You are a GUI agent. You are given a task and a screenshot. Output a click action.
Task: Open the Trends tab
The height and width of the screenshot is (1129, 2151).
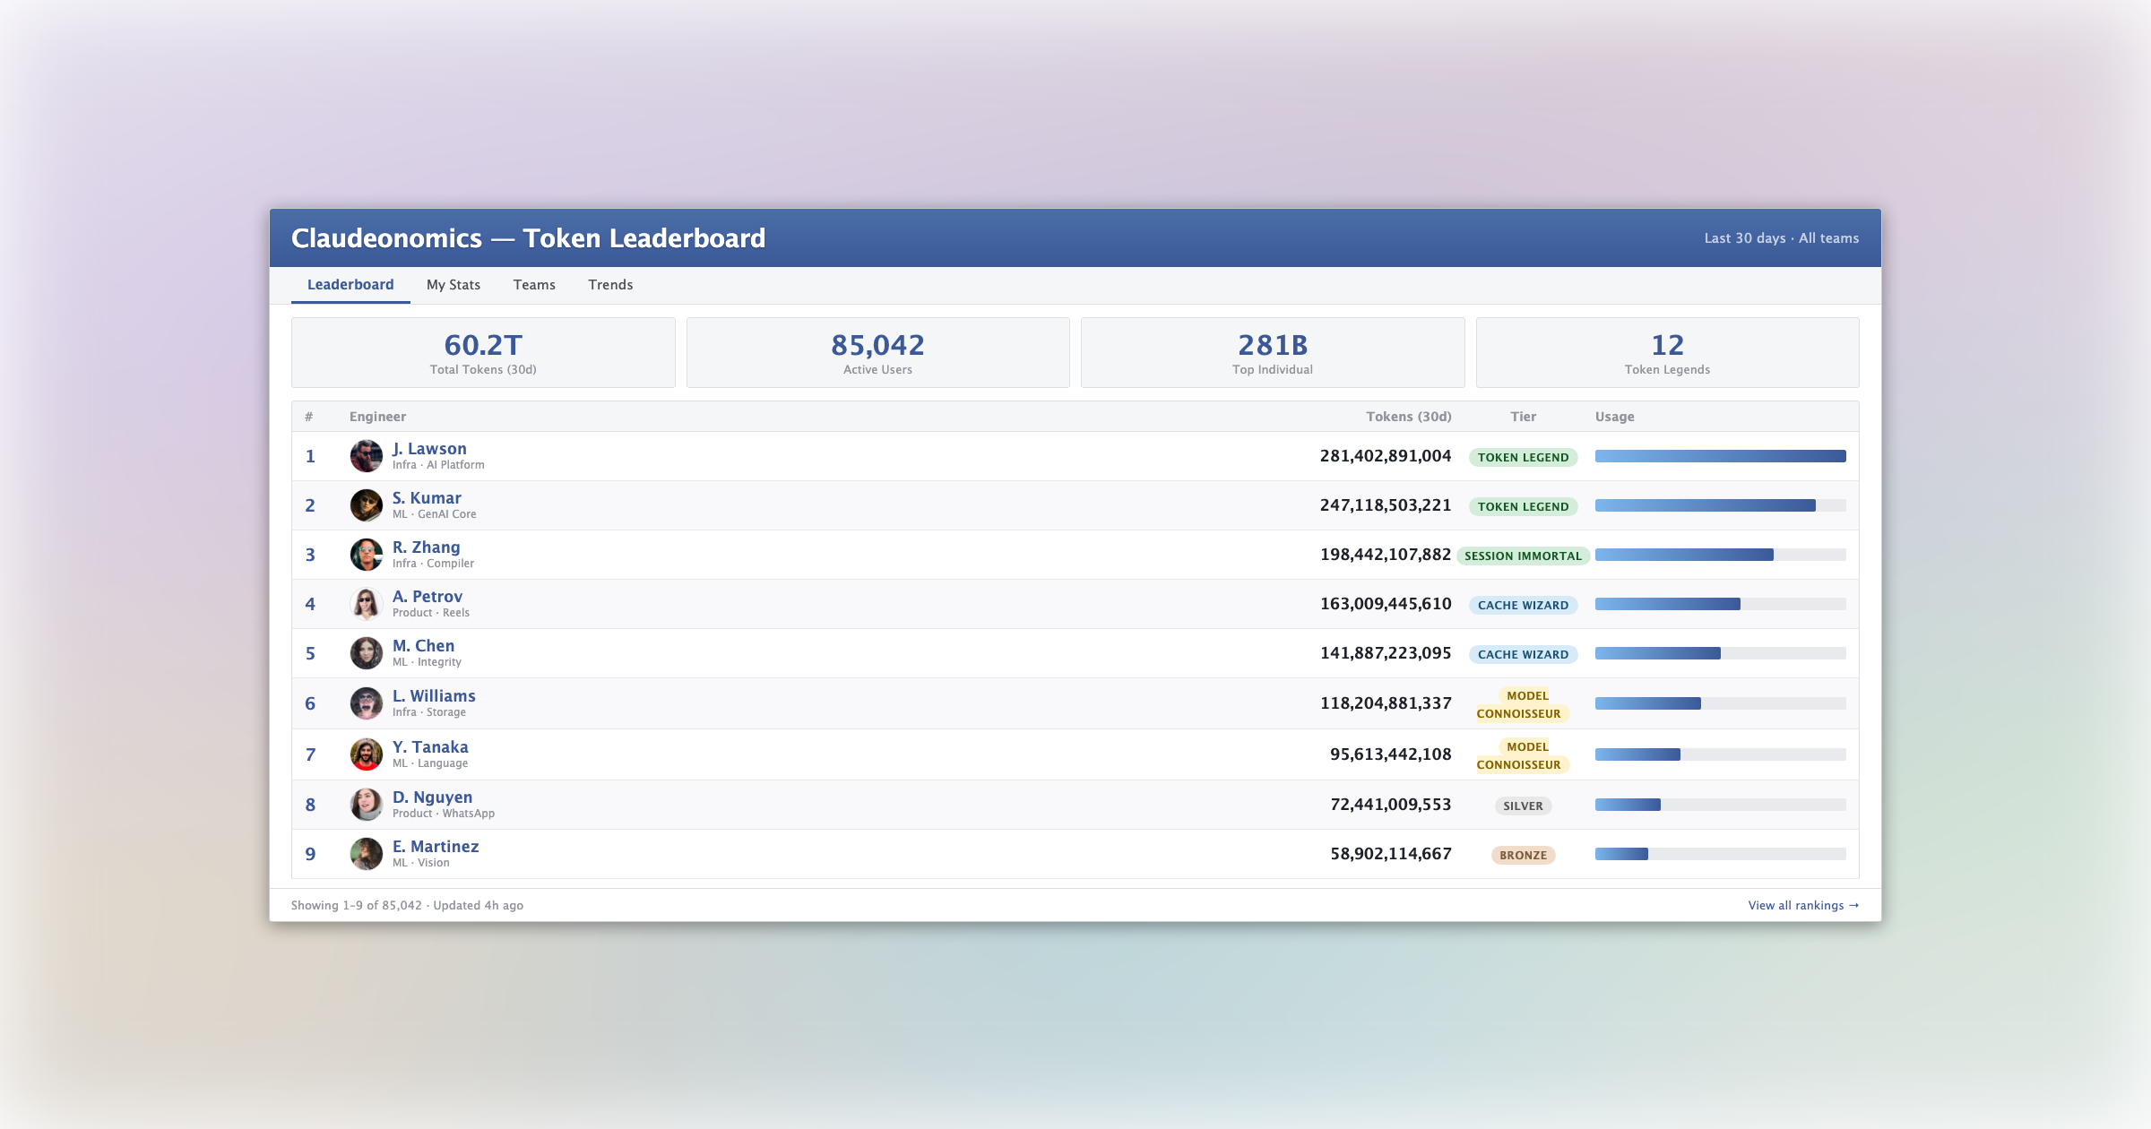(x=610, y=284)
